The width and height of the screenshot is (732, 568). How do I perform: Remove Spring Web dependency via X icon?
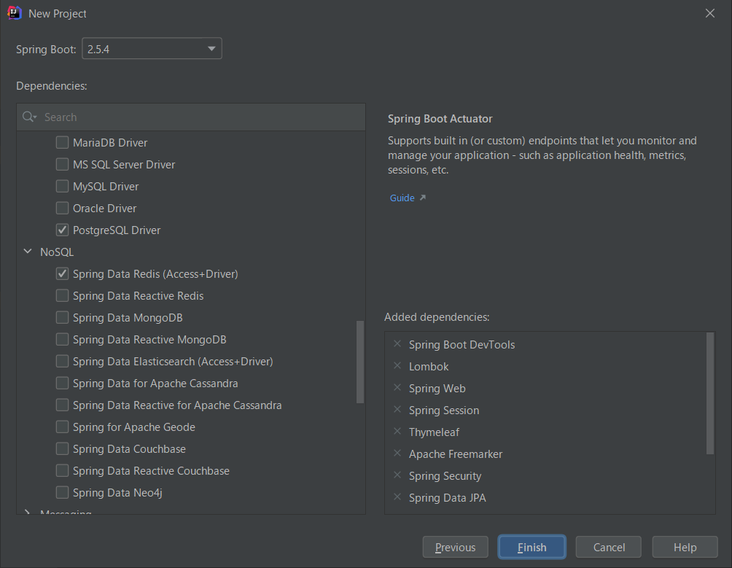coord(397,388)
